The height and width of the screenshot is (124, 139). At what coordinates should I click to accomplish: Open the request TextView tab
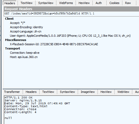(26, 3)
